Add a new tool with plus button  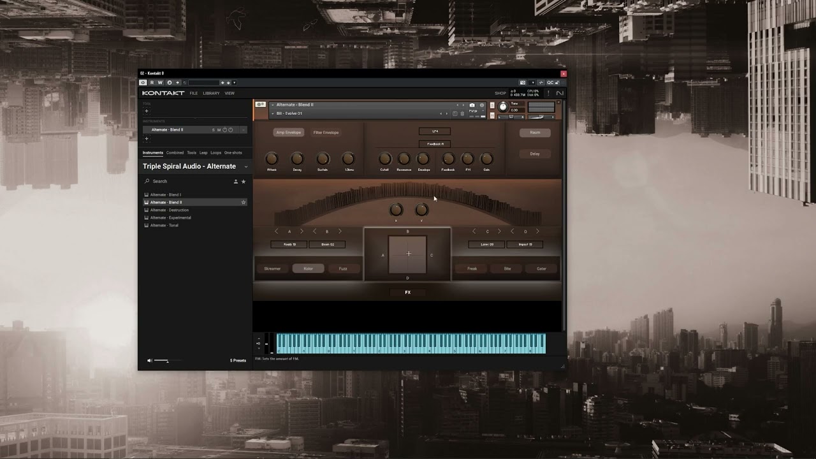[146, 111]
